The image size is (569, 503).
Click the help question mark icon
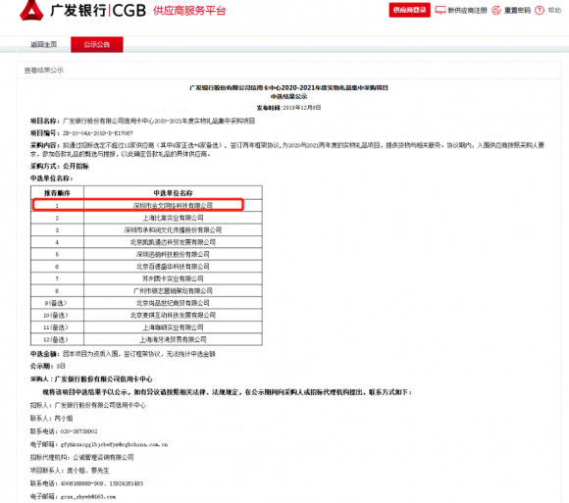coord(540,10)
